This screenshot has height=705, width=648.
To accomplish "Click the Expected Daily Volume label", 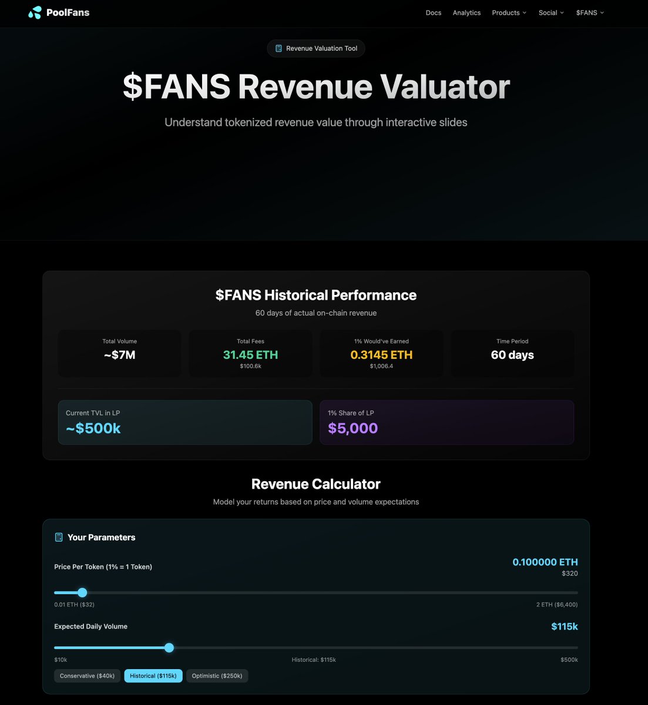I will (x=90, y=626).
